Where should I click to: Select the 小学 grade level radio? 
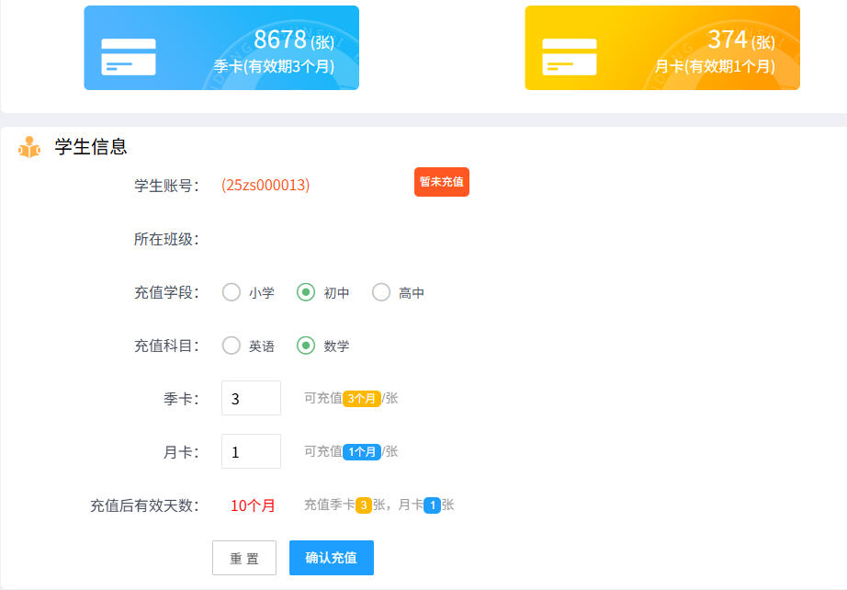tap(232, 293)
